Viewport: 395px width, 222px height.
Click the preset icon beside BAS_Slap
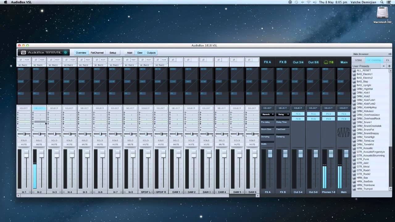pyautogui.click(x=354, y=82)
